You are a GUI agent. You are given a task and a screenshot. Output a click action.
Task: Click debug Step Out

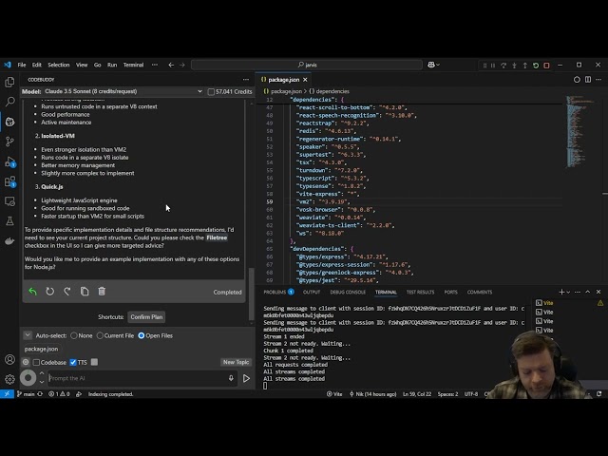coord(525,66)
